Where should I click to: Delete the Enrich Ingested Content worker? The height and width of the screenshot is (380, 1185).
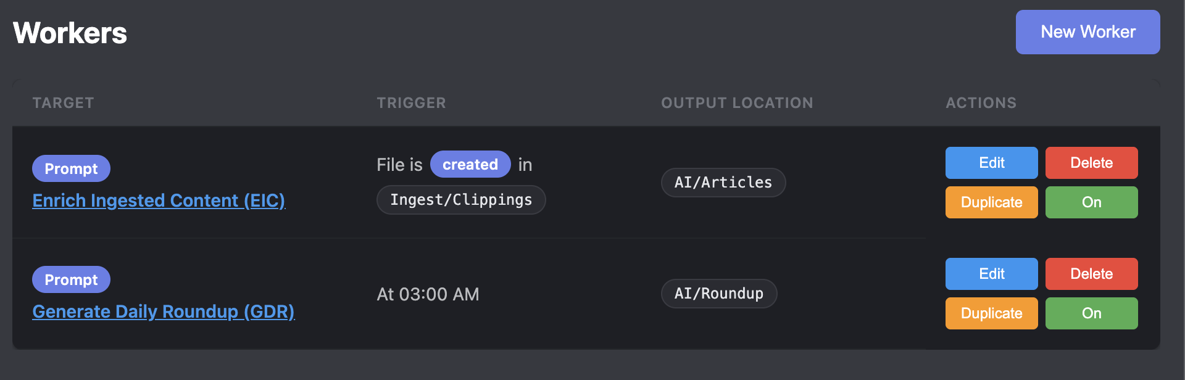coord(1091,162)
